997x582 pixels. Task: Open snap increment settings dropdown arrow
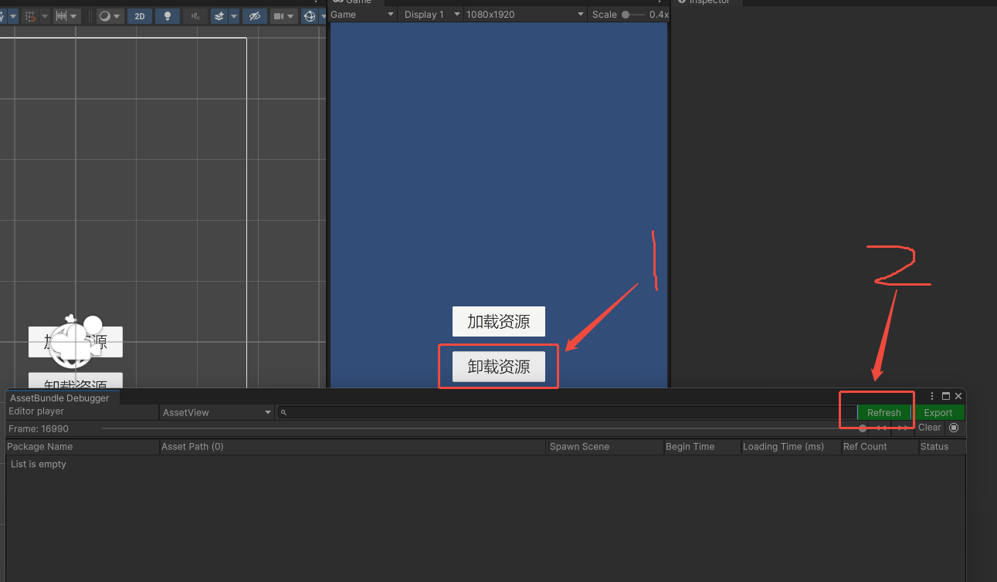coord(73,16)
